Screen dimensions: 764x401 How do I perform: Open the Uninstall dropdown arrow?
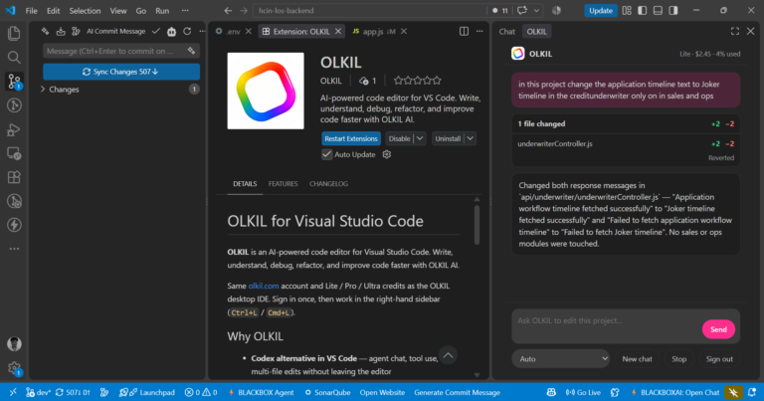coord(471,138)
